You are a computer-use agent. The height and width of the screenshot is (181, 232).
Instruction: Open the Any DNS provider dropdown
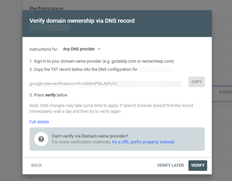coord(79,49)
